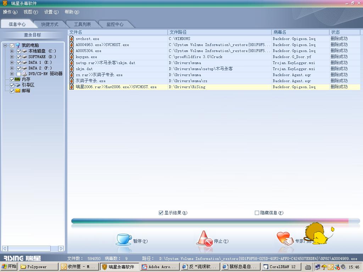Uncheck the 显示结果 checkbox

(x=161, y=213)
